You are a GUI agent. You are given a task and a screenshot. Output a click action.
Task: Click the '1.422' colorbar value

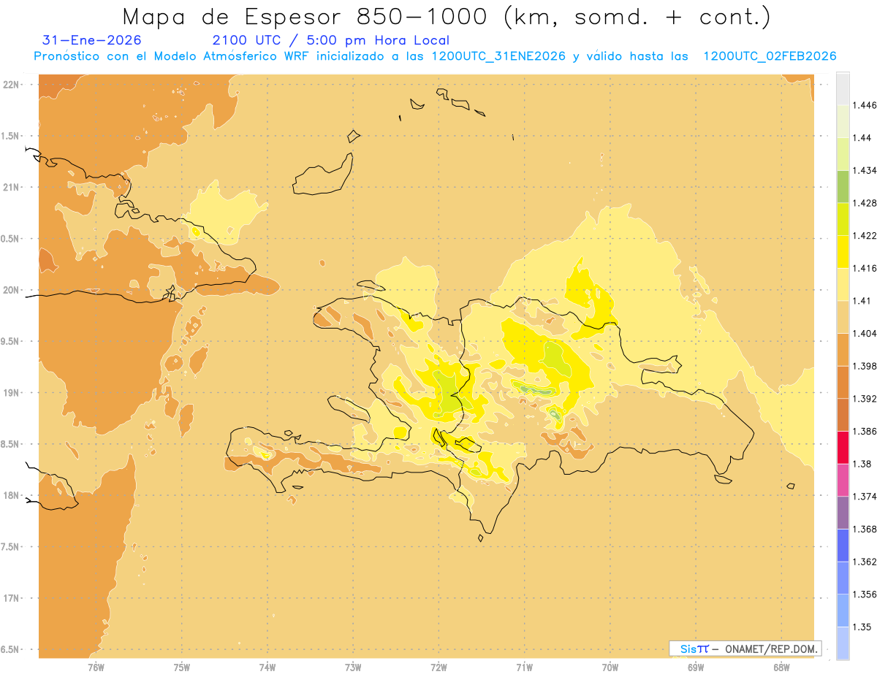click(864, 236)
